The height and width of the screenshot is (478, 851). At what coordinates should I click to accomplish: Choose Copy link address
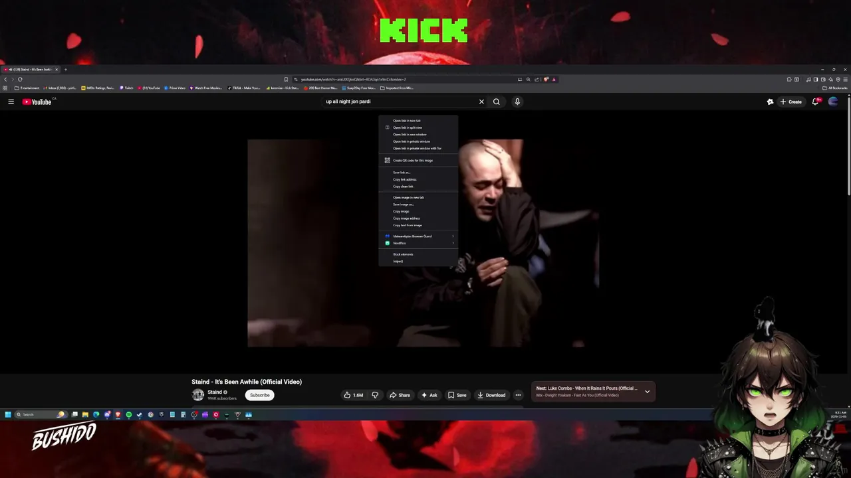418,179
